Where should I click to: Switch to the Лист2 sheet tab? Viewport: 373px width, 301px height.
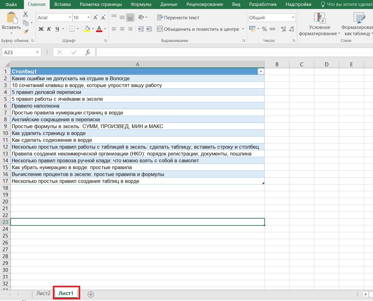tap(43, 293)
